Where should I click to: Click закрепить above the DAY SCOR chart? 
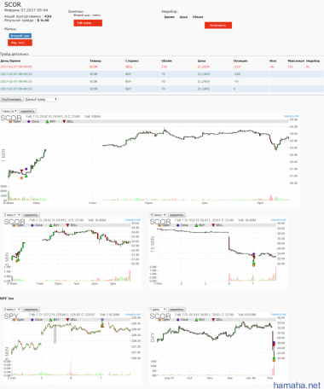coord(176,310)
